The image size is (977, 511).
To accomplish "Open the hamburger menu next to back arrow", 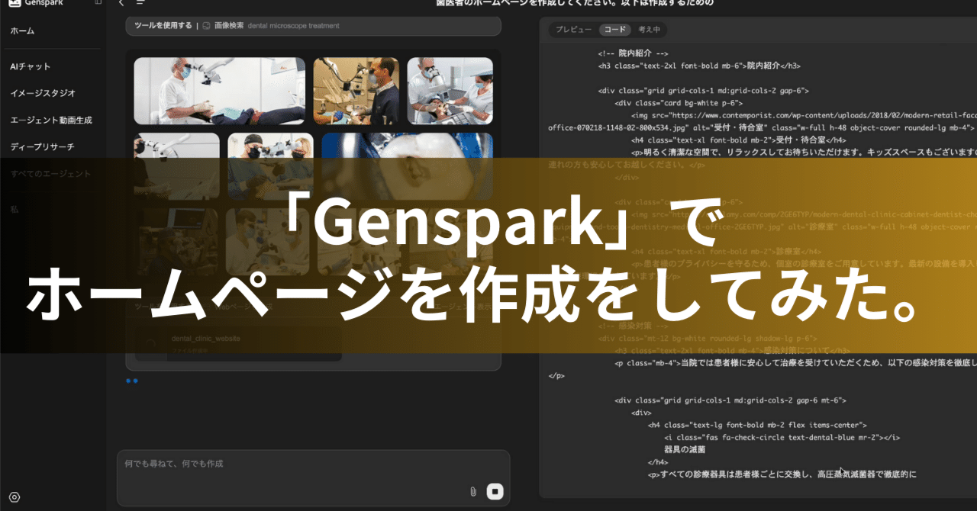I will [x=139, y=3].
